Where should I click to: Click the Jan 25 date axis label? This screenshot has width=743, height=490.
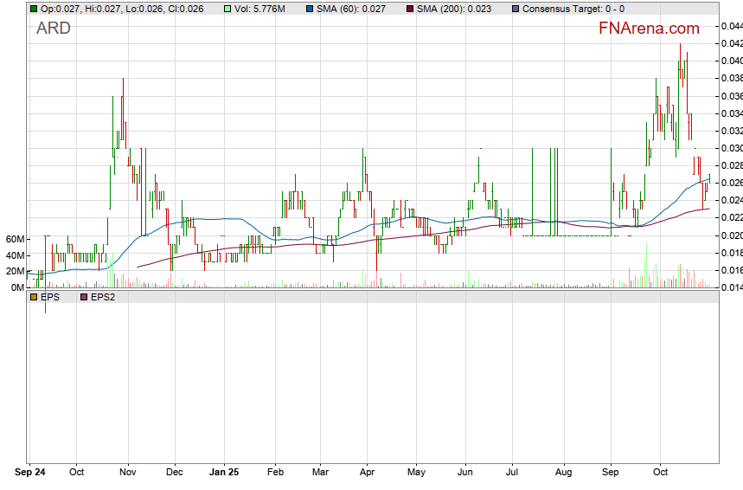coord(225,474)
